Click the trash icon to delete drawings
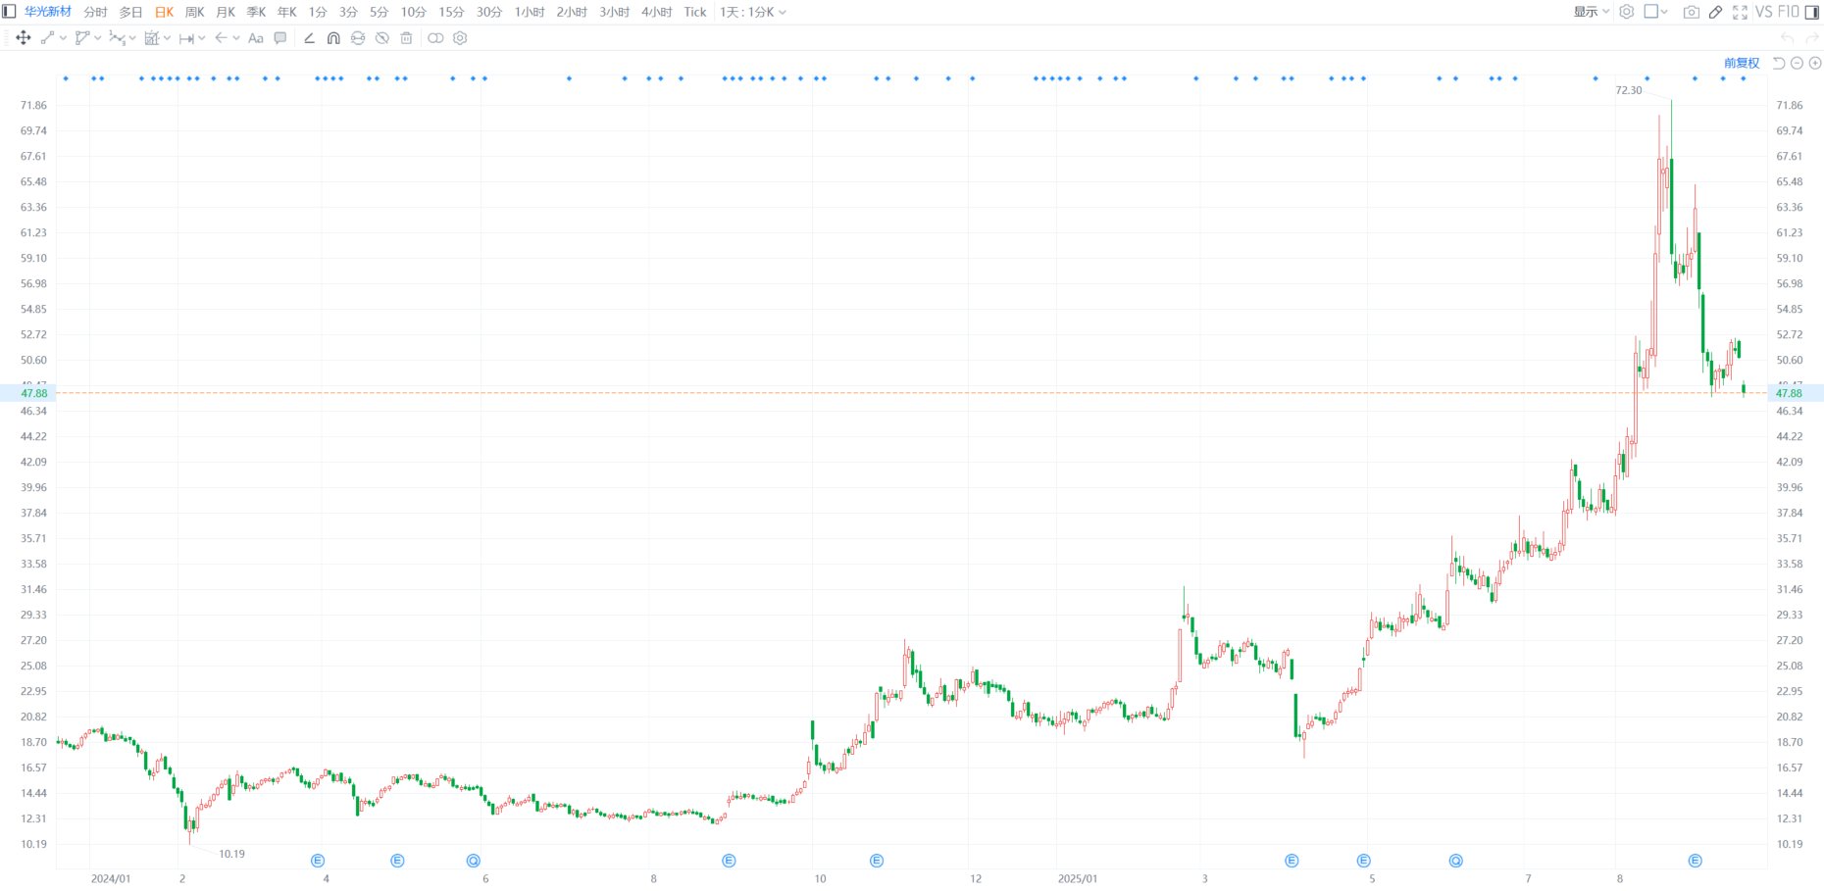Image resolution: width=1824 pixels, height=891 pixels. (x=406, y=38)
